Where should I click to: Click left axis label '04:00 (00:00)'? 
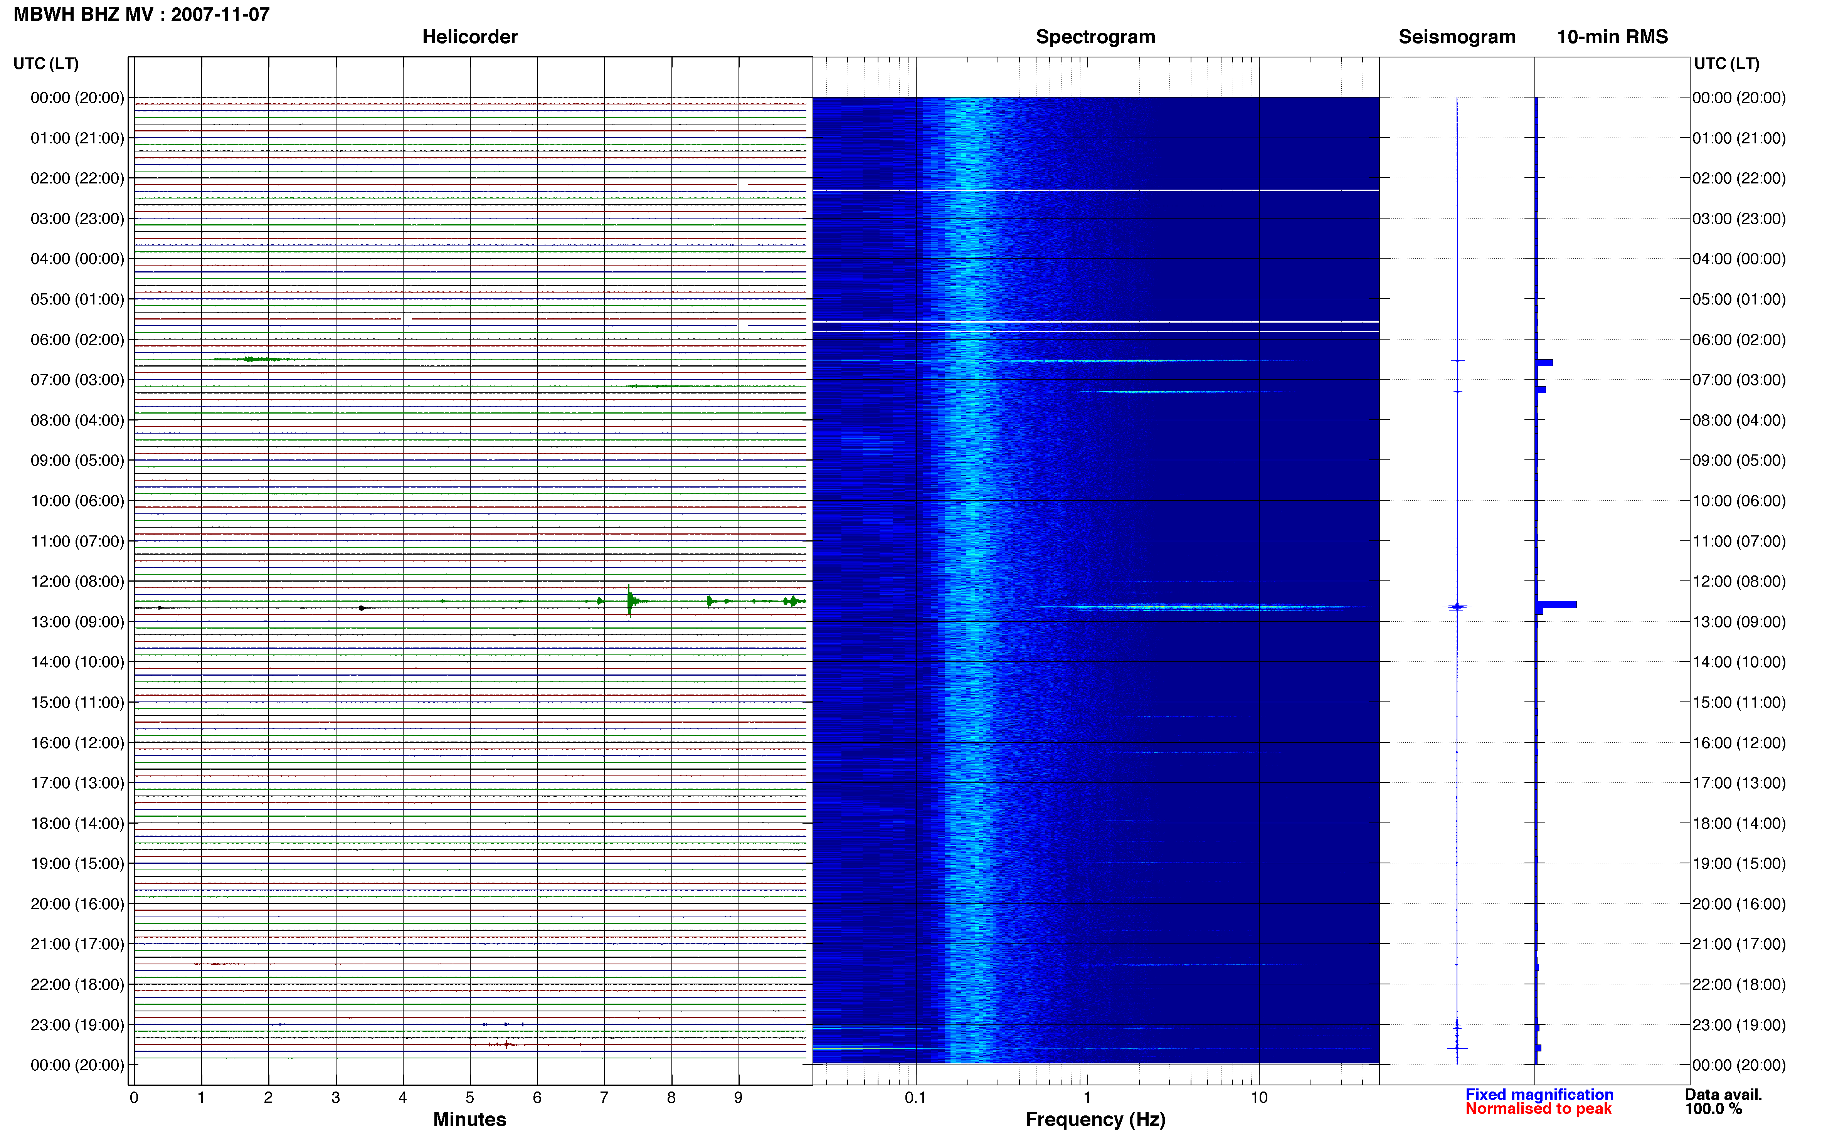pyautogui.click(x=77, y=259)
